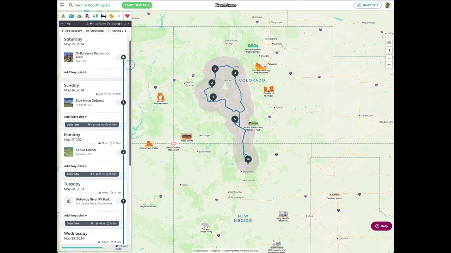Viewport: 451px width, 253px height.
Task: Open the Help button
Action: 381,226
